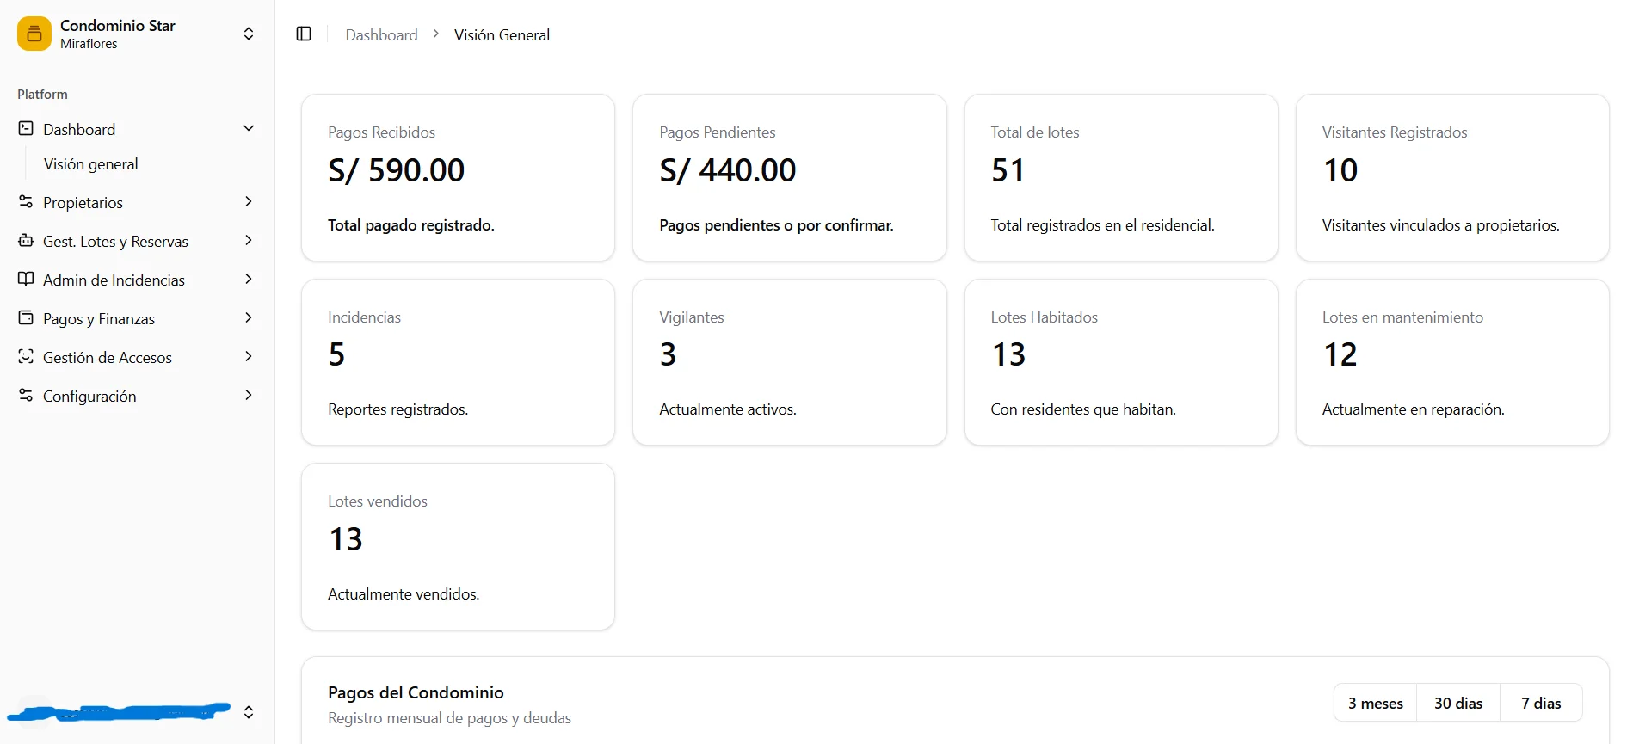Click the Dashboard icon in sidebar
The image size is (1633, 744).
coord(26,129)
